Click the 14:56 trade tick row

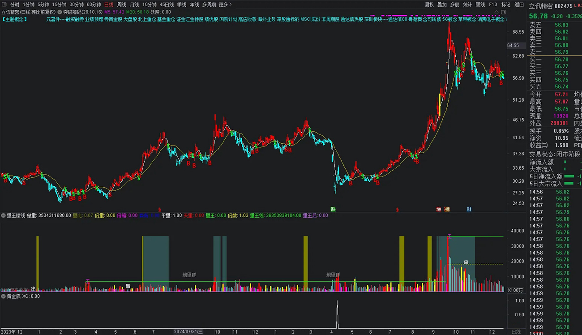coord(555,192)
